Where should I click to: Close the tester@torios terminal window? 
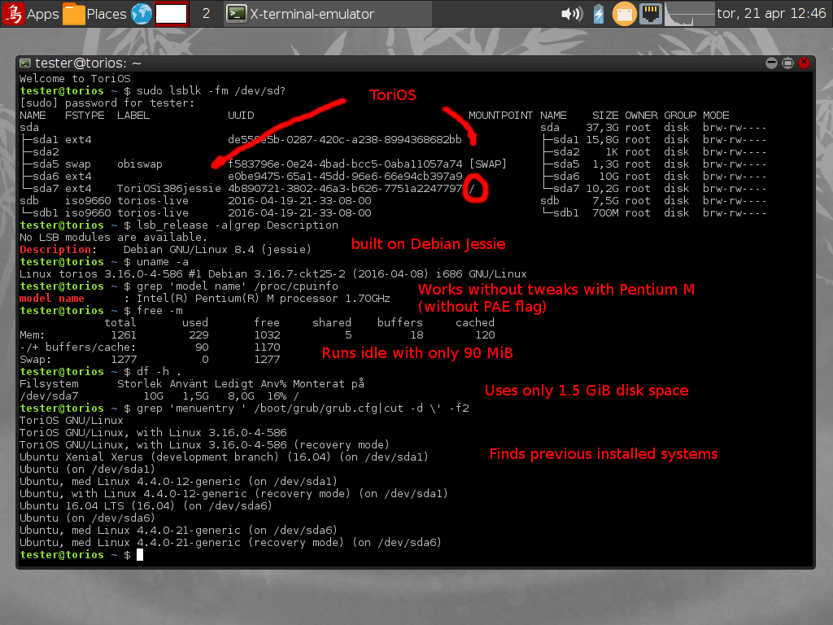804,63
